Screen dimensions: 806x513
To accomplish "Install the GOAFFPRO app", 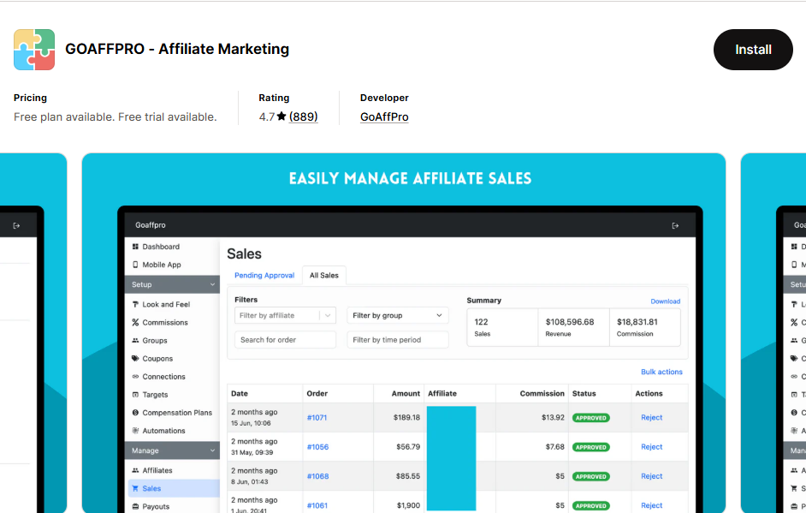I will (x=753, y=50).
